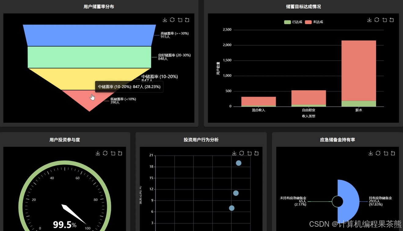Click the 储蓄目标达成情况 panel title

pos(303,6)
